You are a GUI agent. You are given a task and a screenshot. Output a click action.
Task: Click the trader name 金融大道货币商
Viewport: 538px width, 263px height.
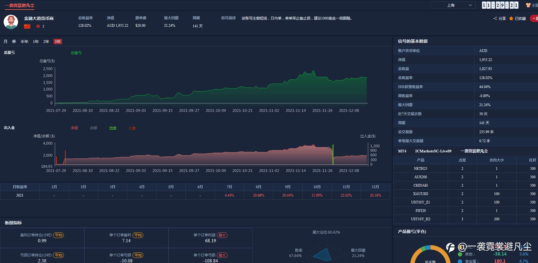click(39, 18)
